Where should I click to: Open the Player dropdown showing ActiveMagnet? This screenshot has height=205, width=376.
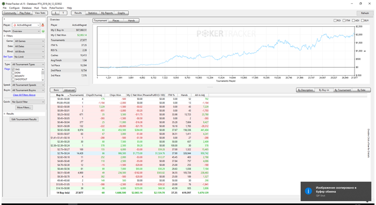26,25
